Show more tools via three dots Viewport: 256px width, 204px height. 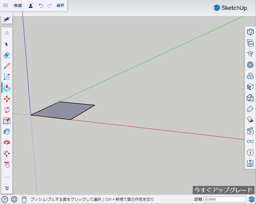coord(7,177)
